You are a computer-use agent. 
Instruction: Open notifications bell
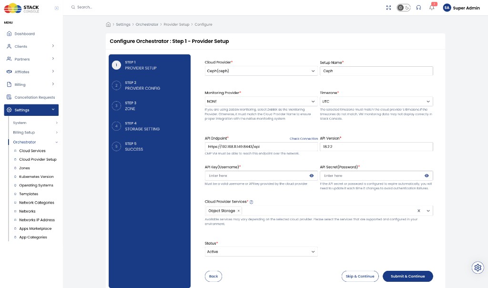pyautogui.click(x=432, y=8)
